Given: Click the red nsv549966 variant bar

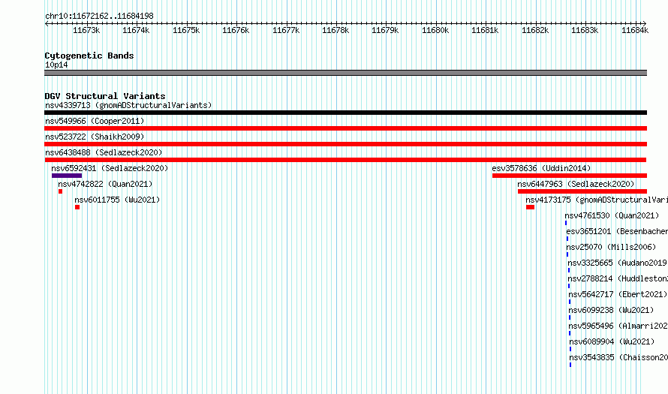Looking at the screenshot, I should [345, 128].
